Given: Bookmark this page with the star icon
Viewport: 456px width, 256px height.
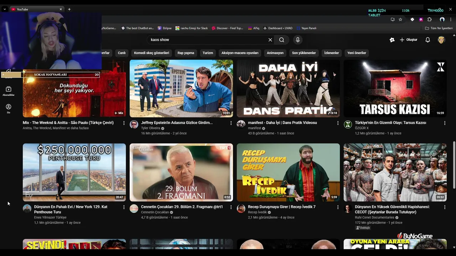Looking at the screenshot, I should click(x=400, y=20).
